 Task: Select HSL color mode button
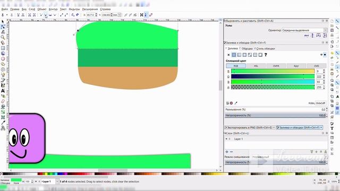pos(256,66)
